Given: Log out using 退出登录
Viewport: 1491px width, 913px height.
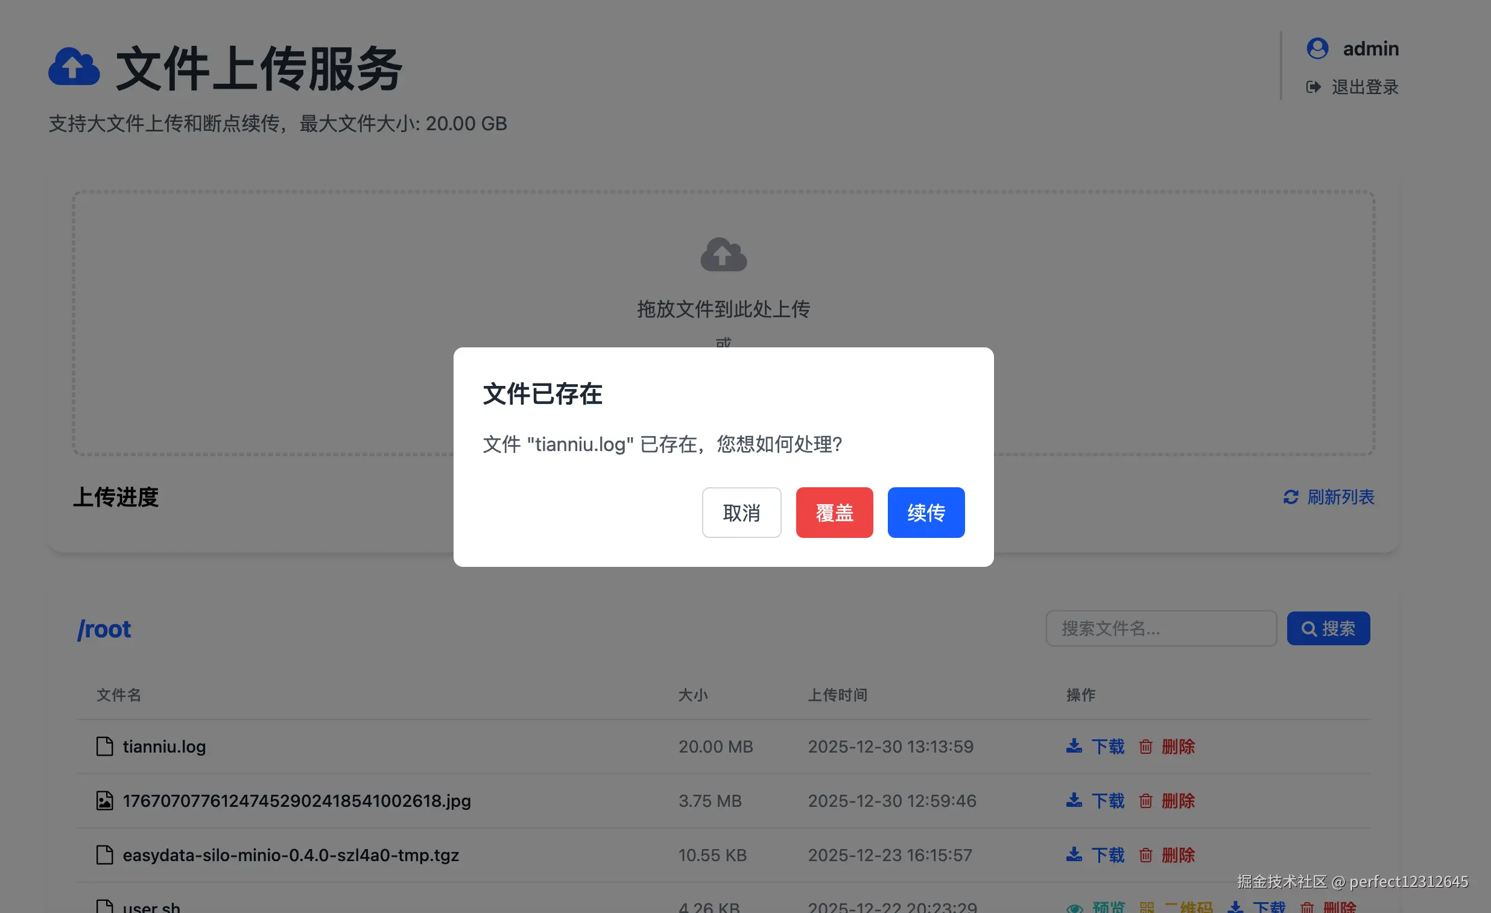Looking at the screenshot, I should click(1352, 87).
